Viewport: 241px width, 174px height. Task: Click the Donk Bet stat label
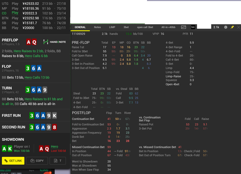[78, 137]
